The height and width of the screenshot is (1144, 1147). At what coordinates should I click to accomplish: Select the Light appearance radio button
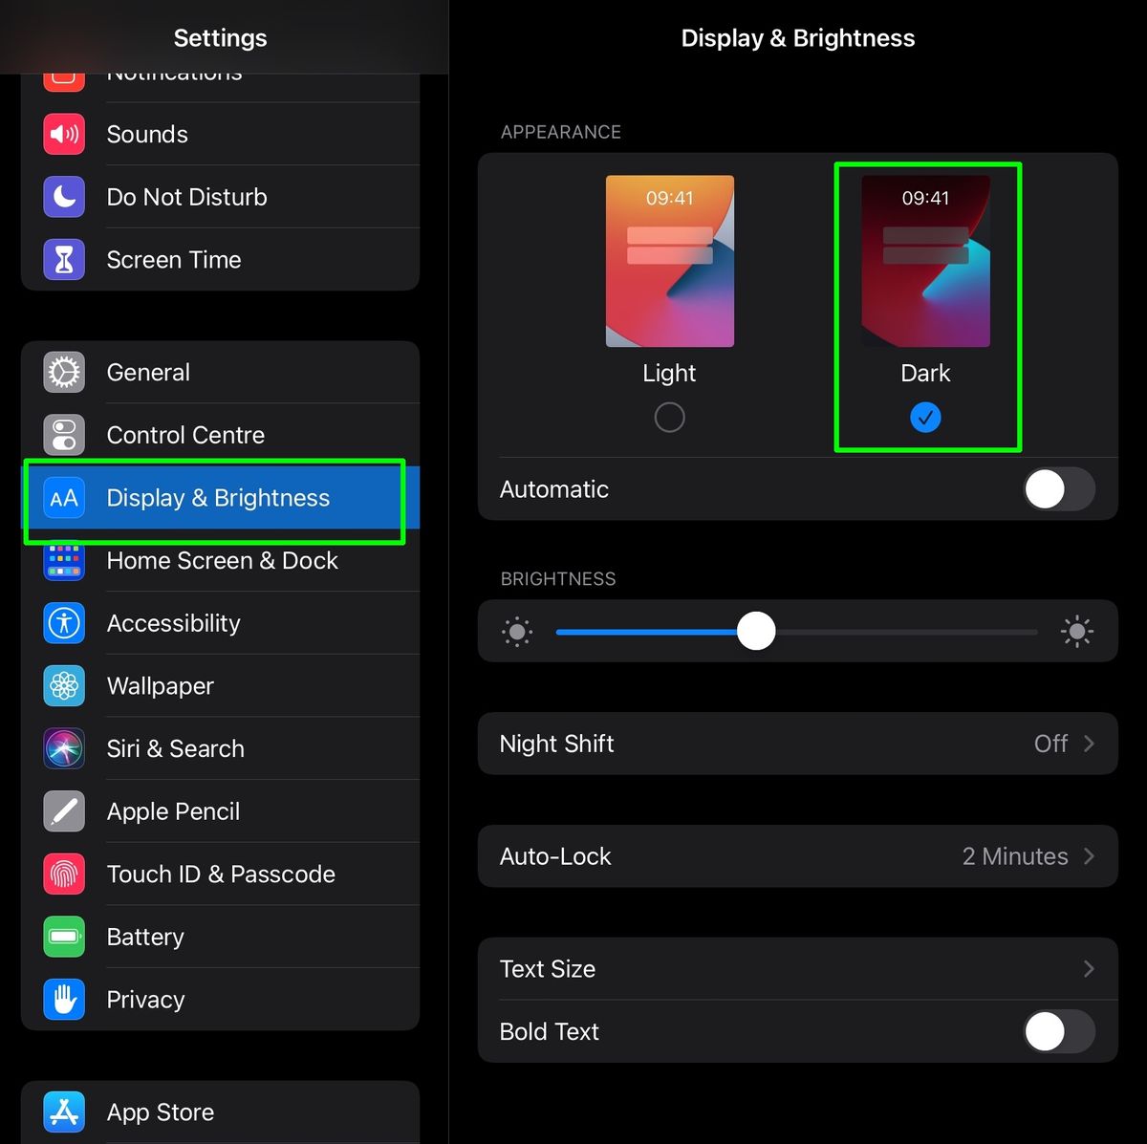(669, 417)
